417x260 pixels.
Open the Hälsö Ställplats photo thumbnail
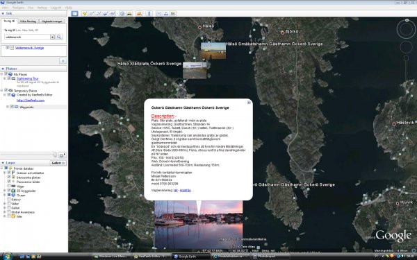(x=195, y=70)
